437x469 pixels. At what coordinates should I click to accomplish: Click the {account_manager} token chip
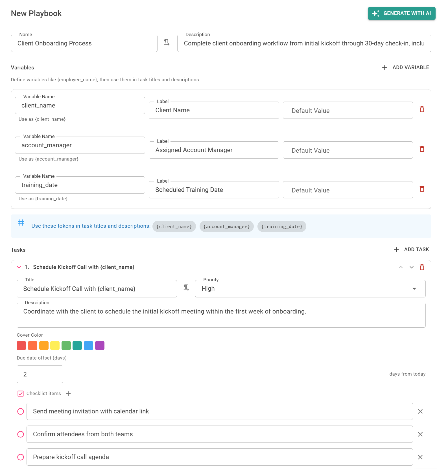click(227, 226)
